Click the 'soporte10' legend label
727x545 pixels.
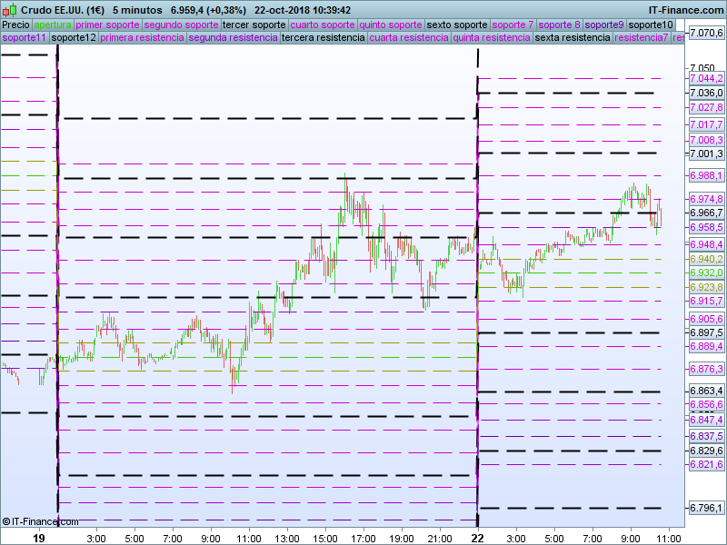click(651, 25)
